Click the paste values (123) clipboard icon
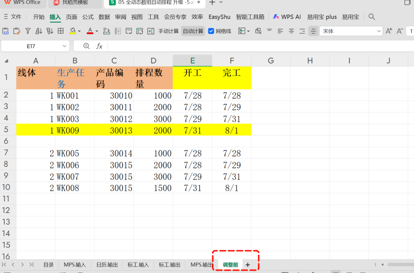414x273 pixels. coord(6,31)
